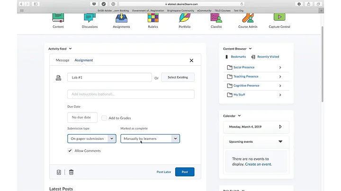Expand the Calendar widget menu
Viewport: 341px width, 191px height.
click(239, 116)
